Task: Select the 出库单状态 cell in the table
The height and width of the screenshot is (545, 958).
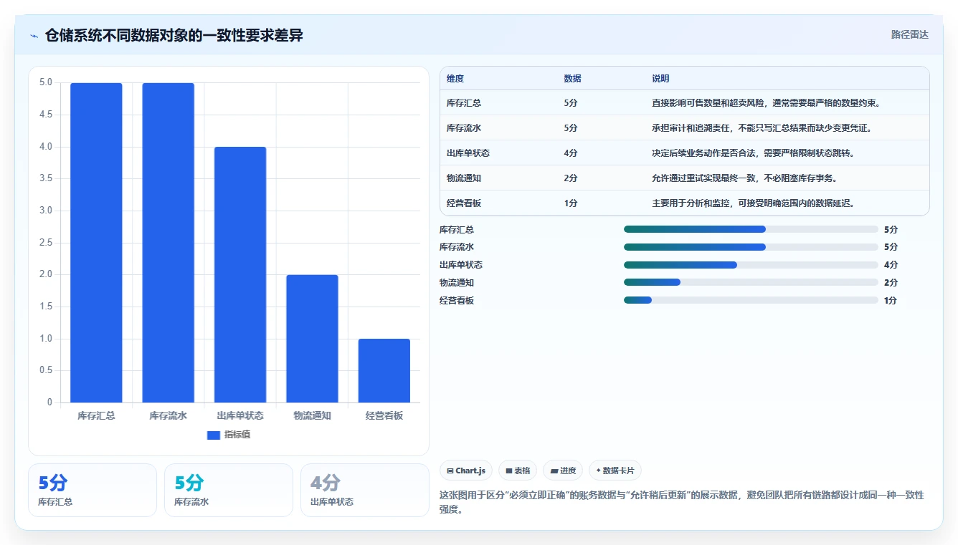Action: [x=468, y=153]
